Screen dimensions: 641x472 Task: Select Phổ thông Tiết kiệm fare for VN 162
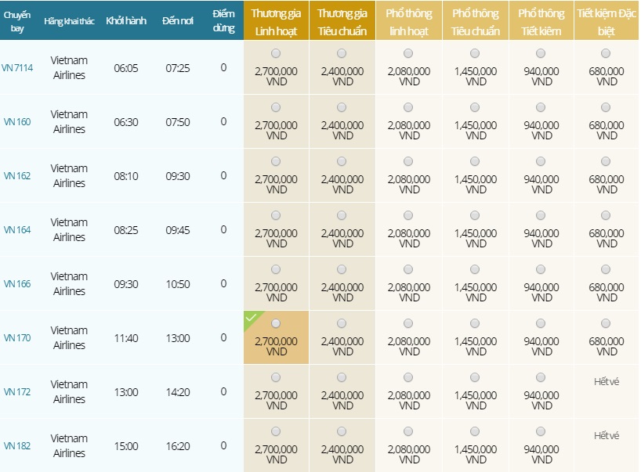click(x=541, y=161)
